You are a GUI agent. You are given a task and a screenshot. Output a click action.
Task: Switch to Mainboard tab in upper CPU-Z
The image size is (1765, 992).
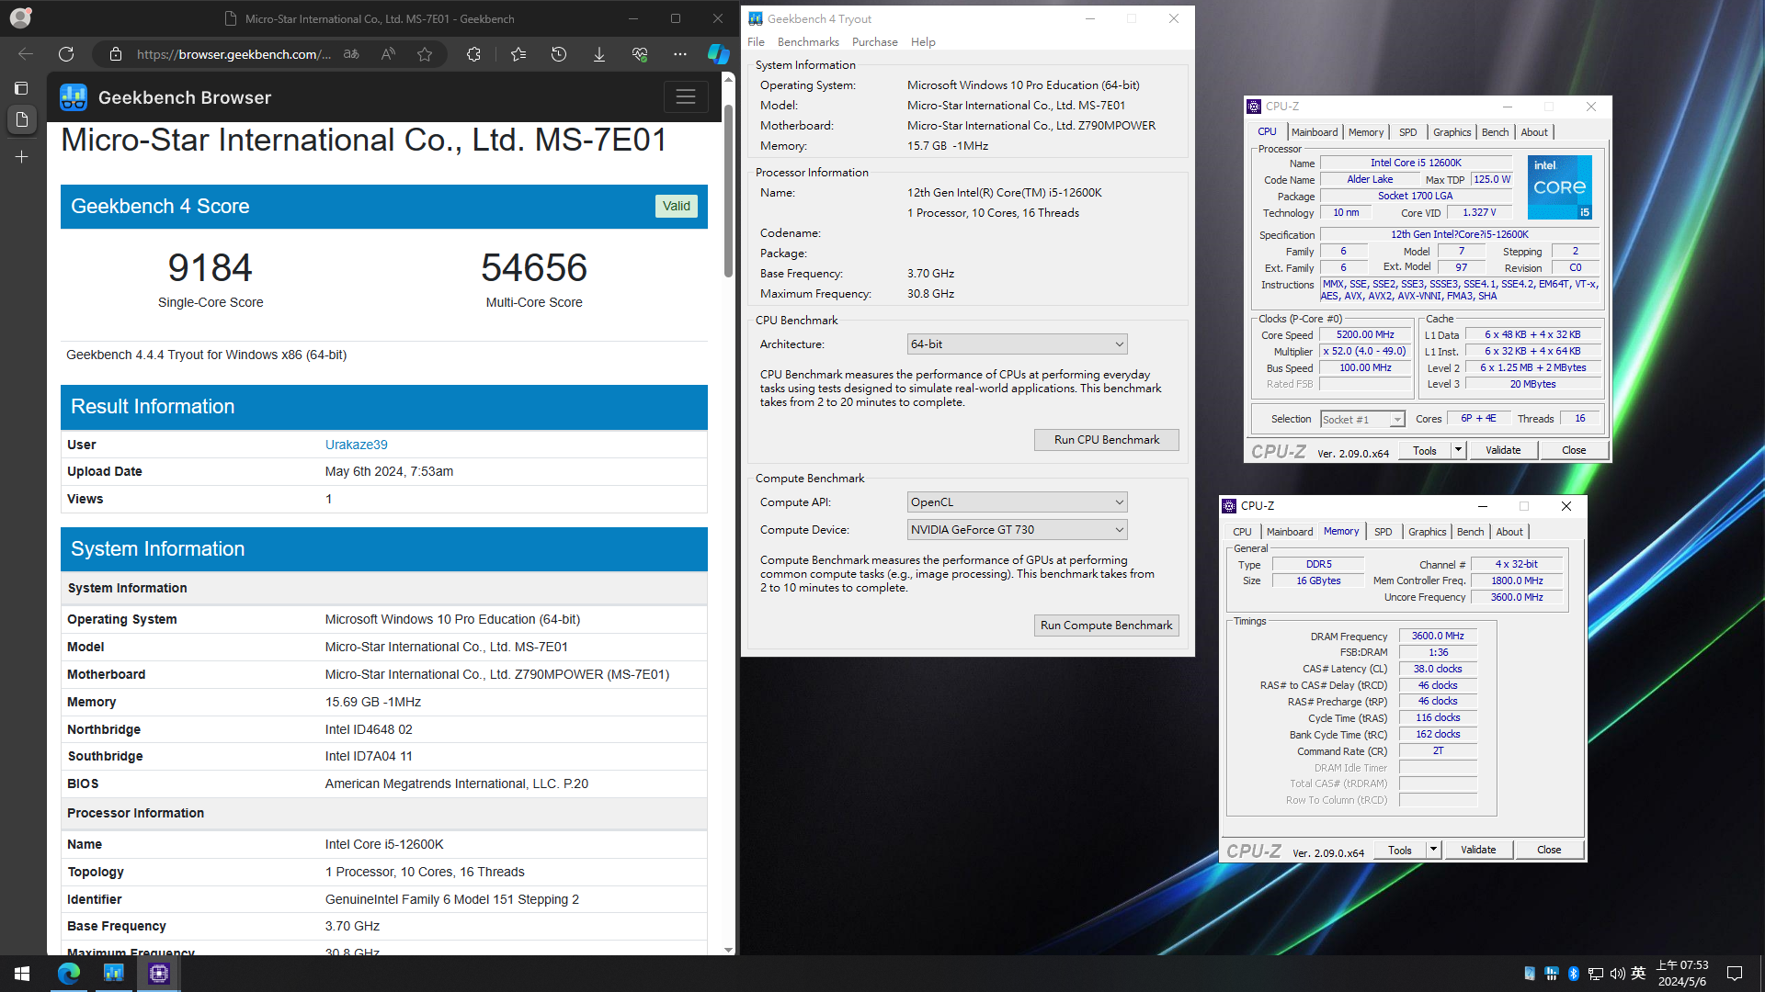click(1315, 132)
